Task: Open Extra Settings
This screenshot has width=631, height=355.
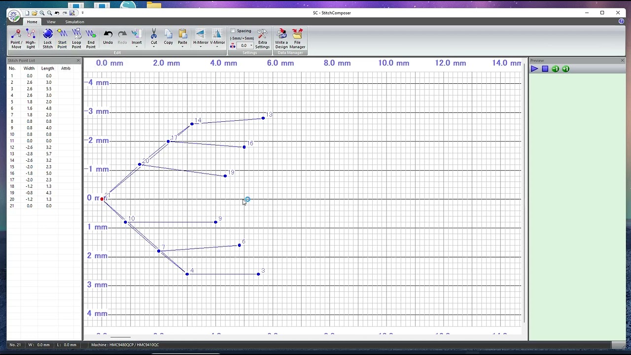Action: [262, 38]
